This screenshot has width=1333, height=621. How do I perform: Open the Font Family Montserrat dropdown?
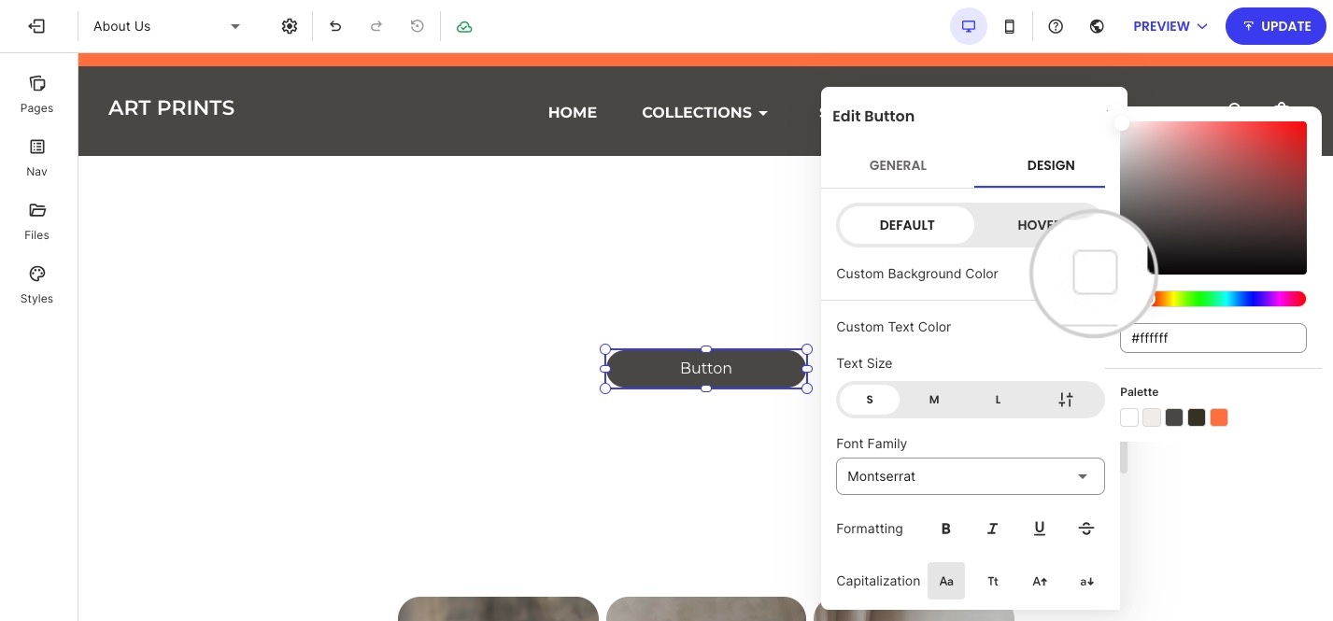point(971,476)
